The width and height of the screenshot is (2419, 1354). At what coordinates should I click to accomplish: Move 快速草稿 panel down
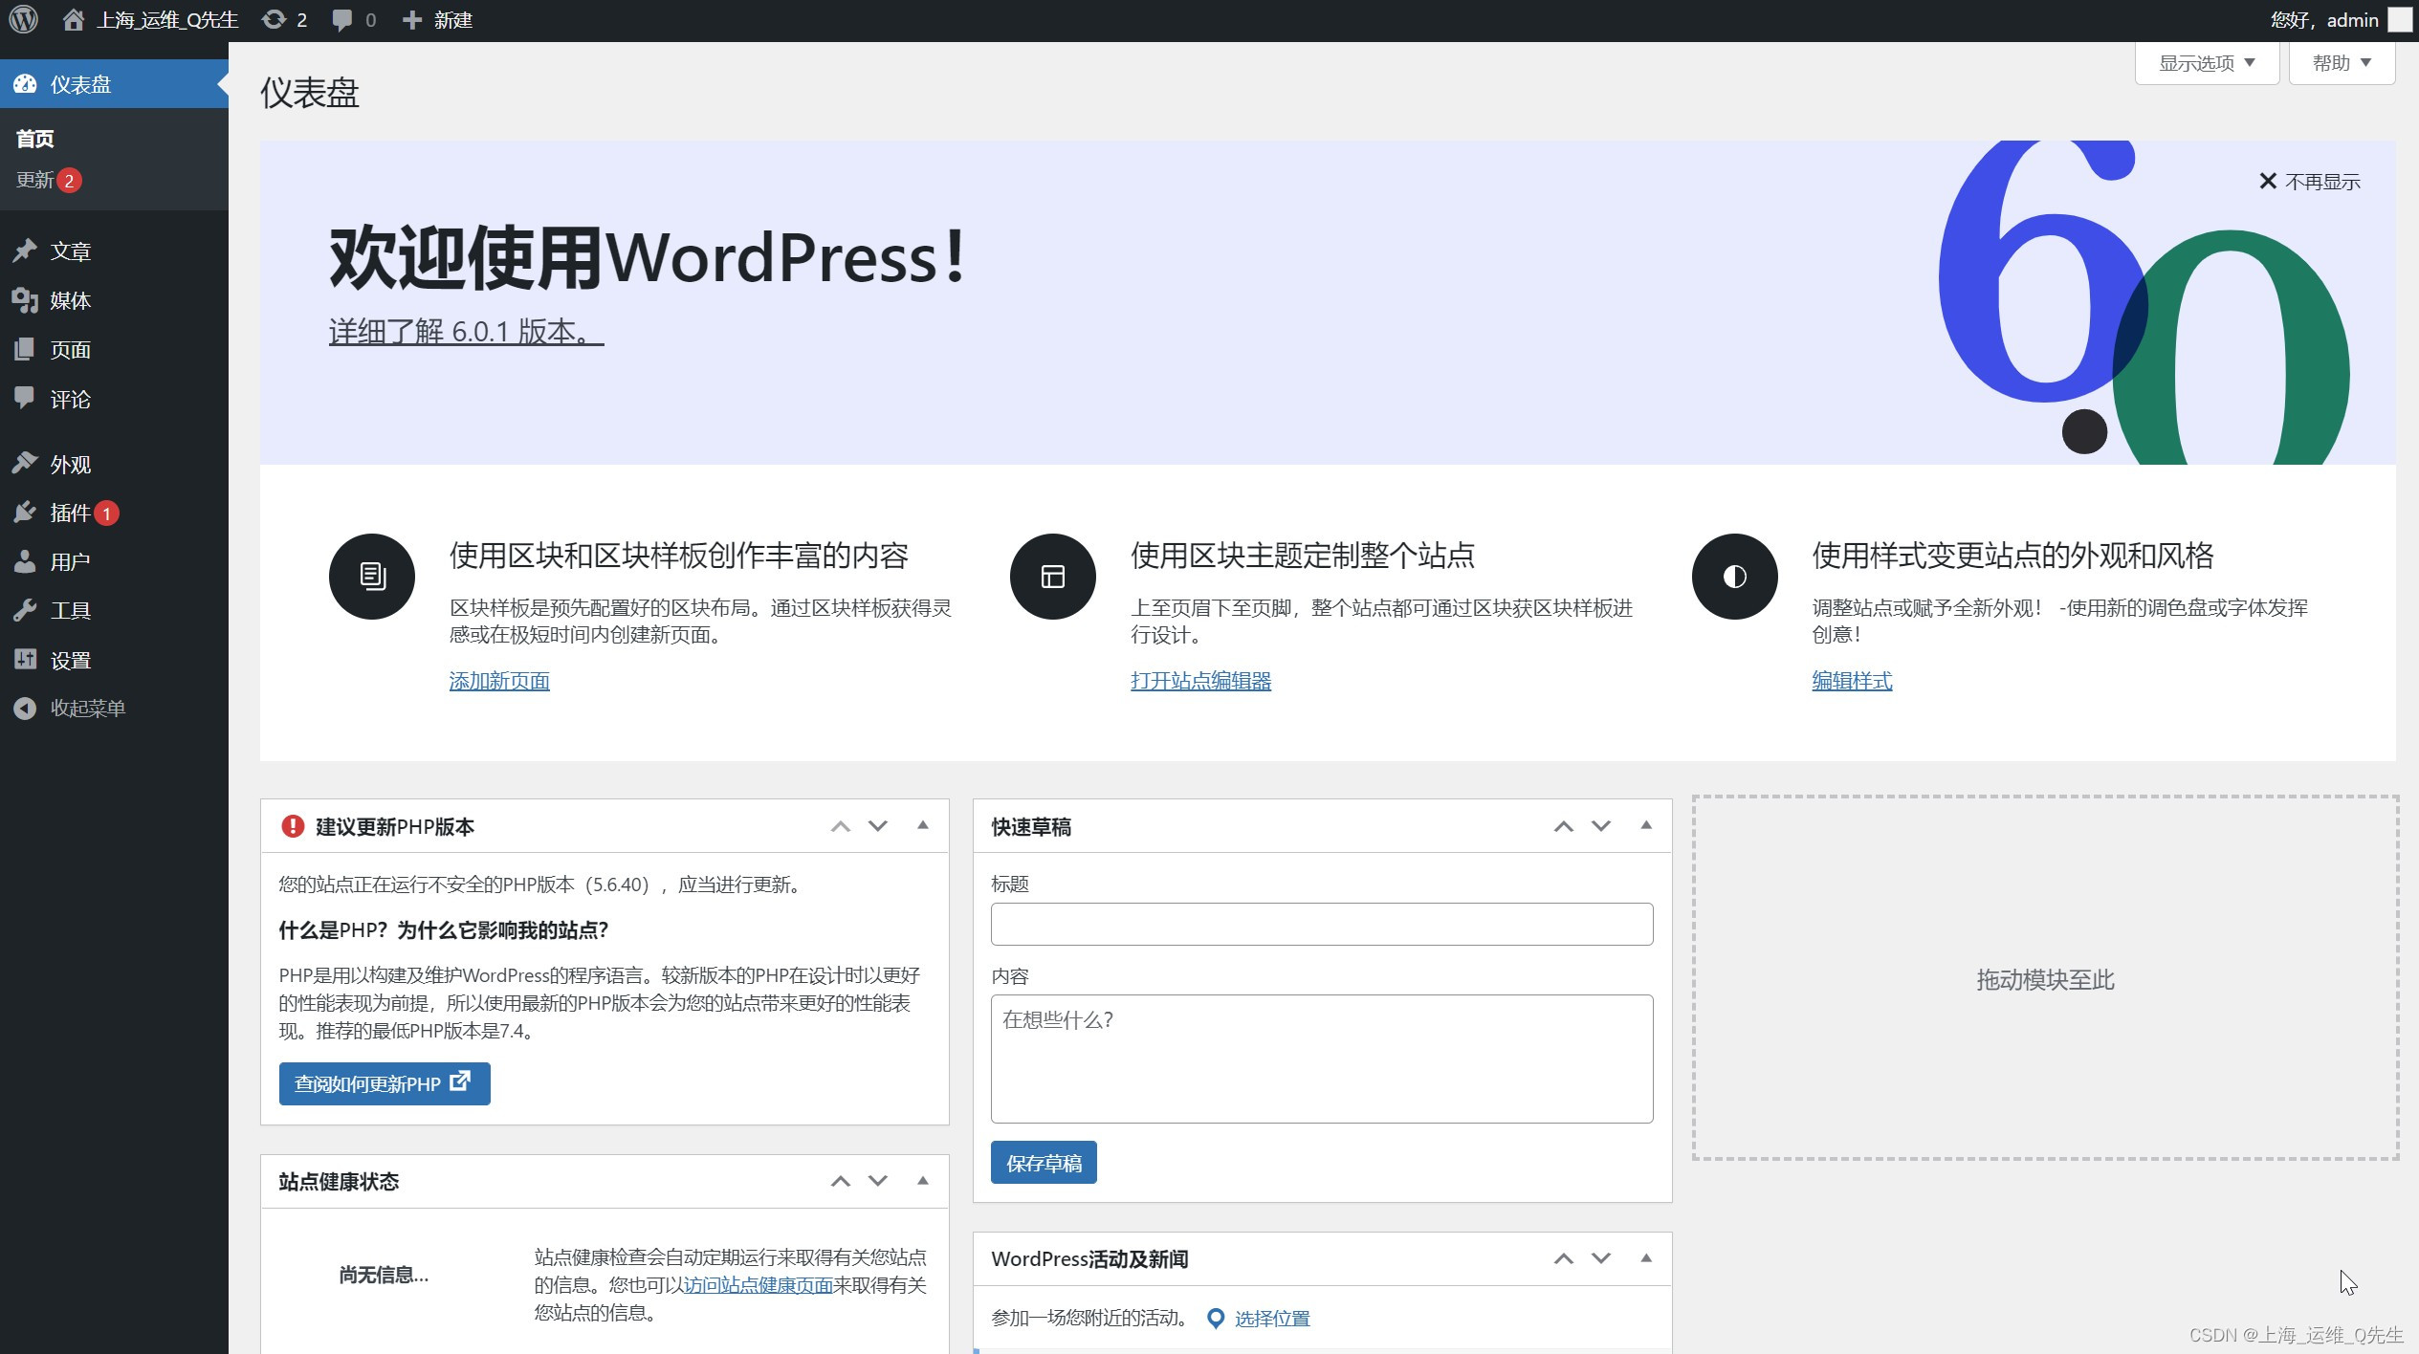[1601, 826]
